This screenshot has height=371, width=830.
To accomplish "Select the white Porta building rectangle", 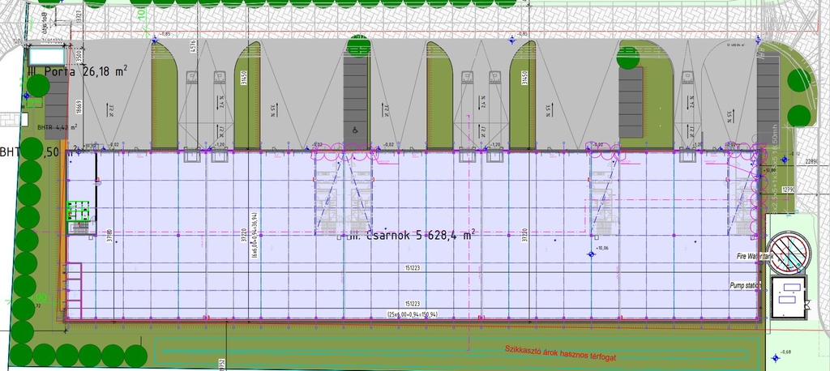I will 47,57.
